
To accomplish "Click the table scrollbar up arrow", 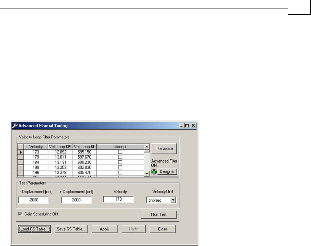I will pos(147,147).
